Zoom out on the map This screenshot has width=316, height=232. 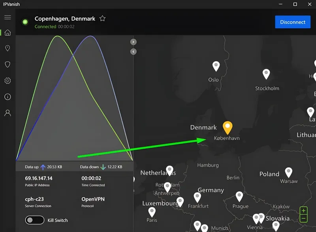[x=303, y=218]
